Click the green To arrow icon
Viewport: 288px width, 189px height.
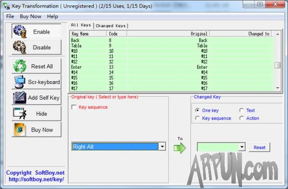180,148
